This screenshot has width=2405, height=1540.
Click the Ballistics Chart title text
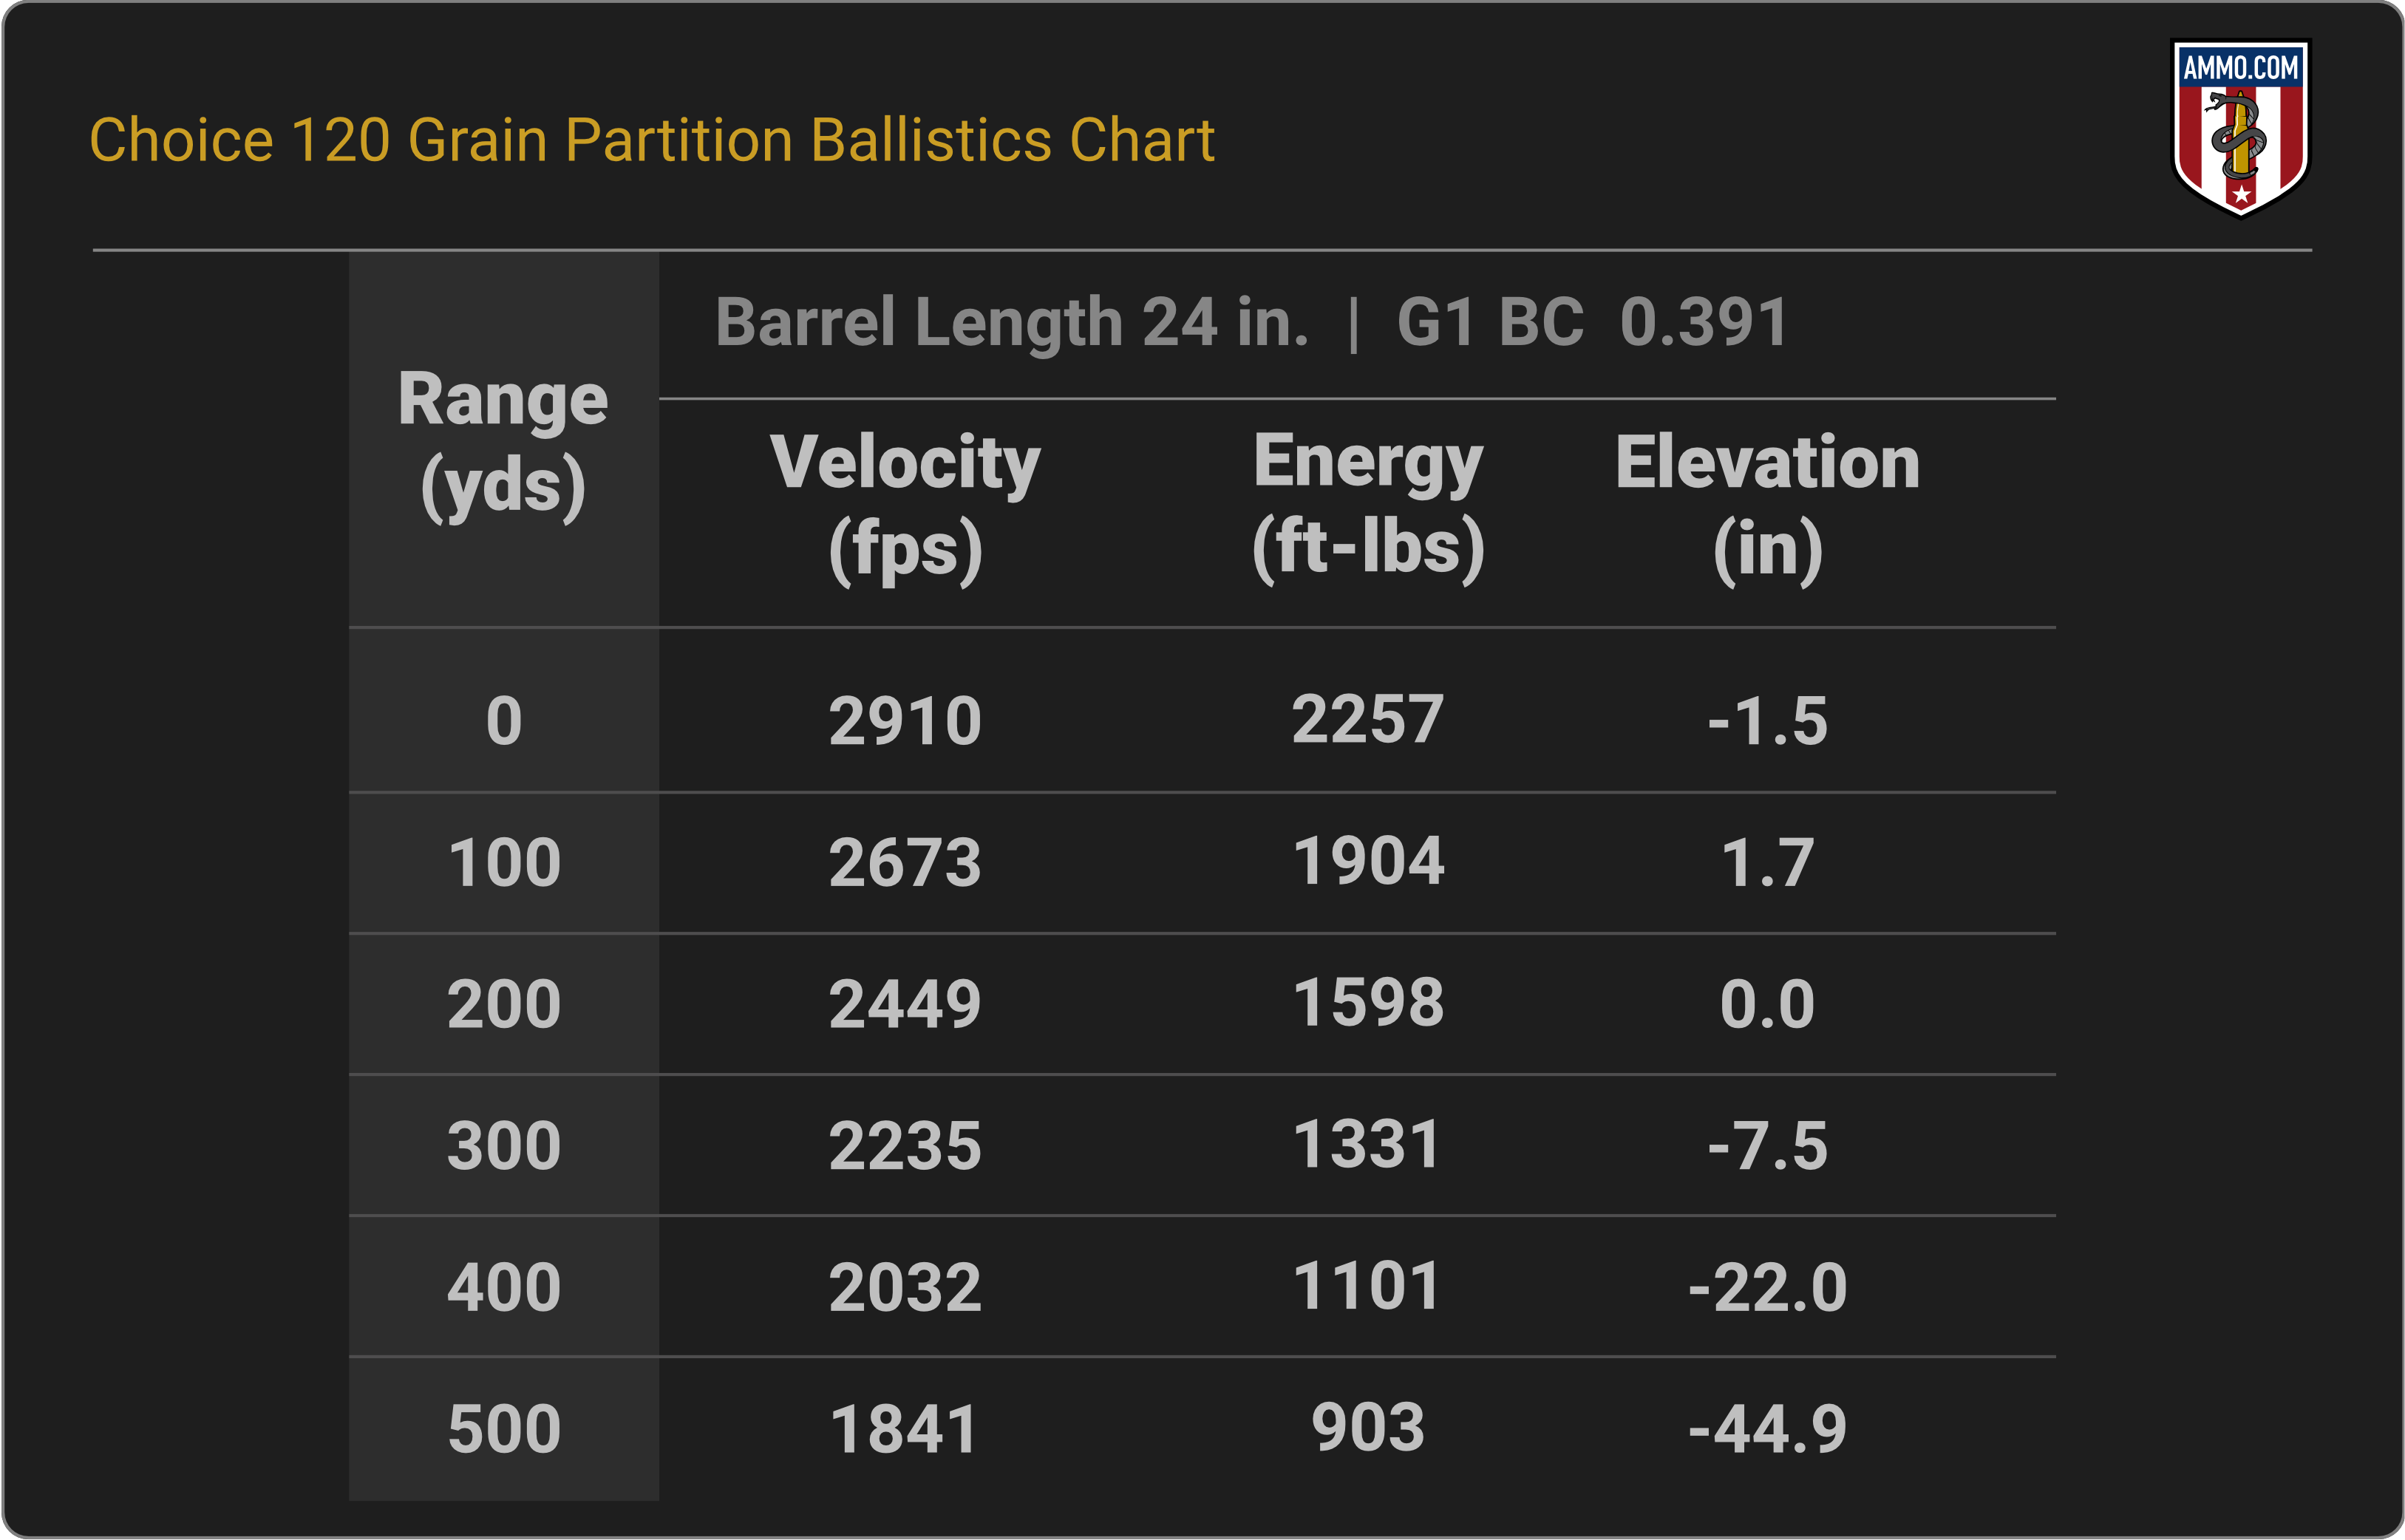[x=652, y=139]
